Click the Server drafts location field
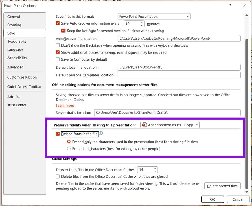The image size is (252, 206). coord(167,112)
